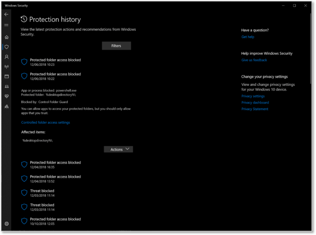Open Privacy Statement link
Screen dimensions: 316x235
[255, 109]
